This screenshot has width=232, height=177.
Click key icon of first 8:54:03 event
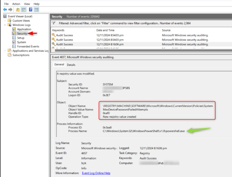(x=53, y=35)
